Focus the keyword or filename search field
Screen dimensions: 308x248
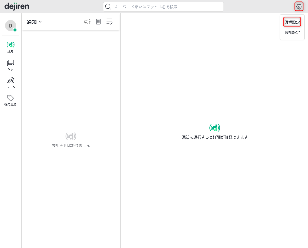167,7
